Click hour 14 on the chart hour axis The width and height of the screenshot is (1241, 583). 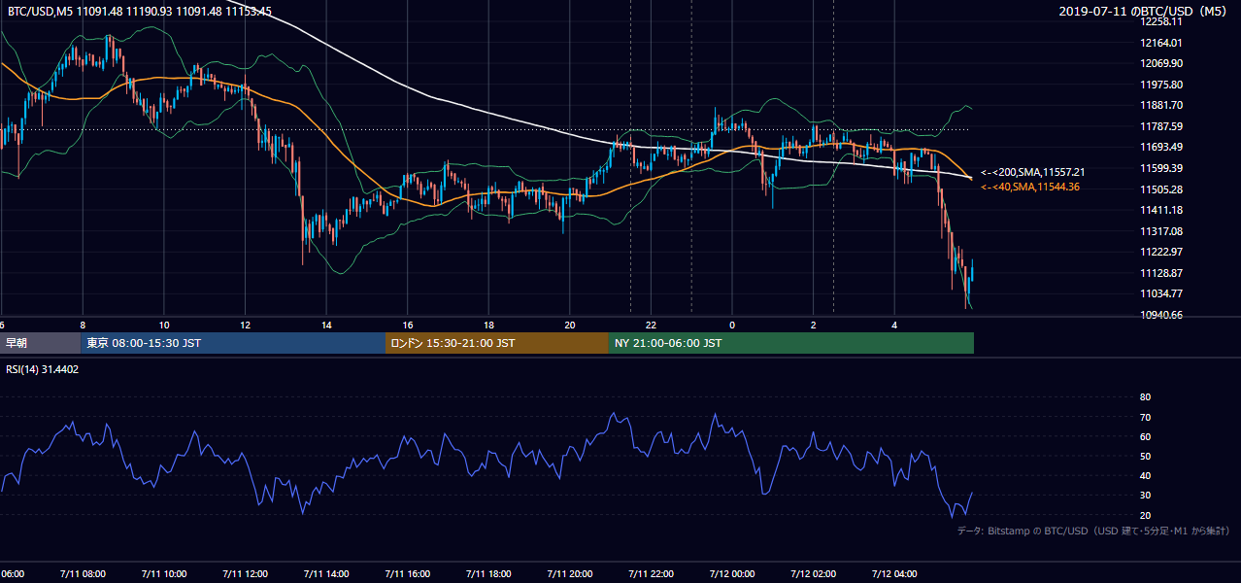pyautogui.click(x=326, y=325)
